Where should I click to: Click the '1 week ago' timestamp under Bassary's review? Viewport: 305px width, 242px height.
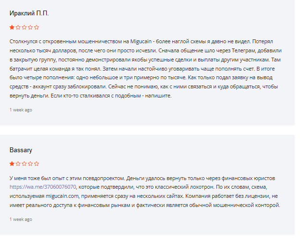click(21, 219)
